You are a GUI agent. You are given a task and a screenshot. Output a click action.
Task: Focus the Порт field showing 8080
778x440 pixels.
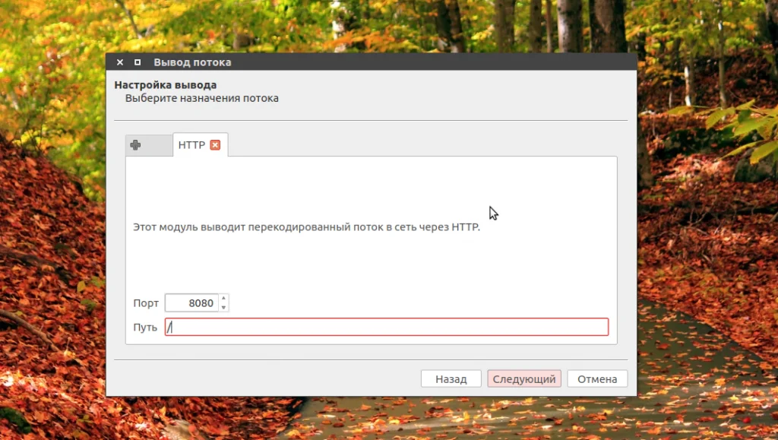(x=192, y=303)
